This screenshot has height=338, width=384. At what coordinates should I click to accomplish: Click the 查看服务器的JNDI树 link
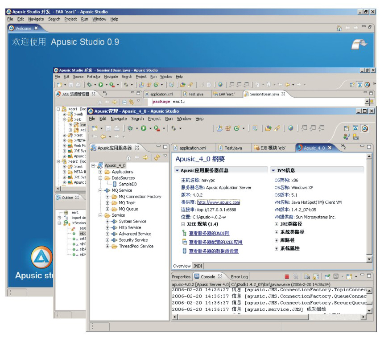coord(209,233)
